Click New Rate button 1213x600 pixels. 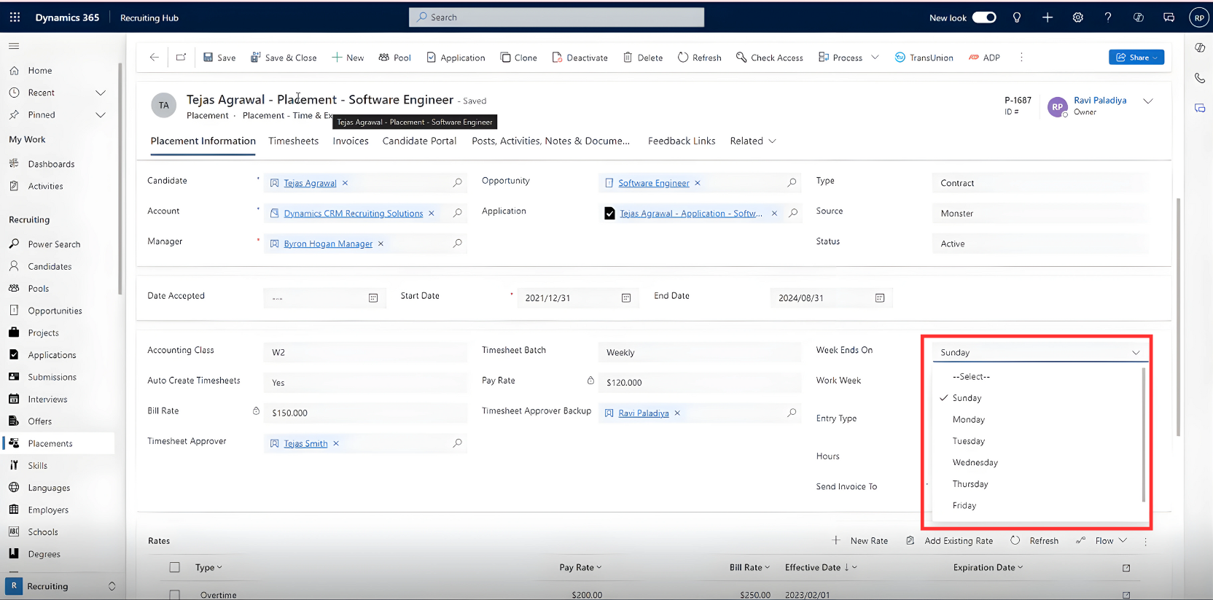(x=861, y=541)
